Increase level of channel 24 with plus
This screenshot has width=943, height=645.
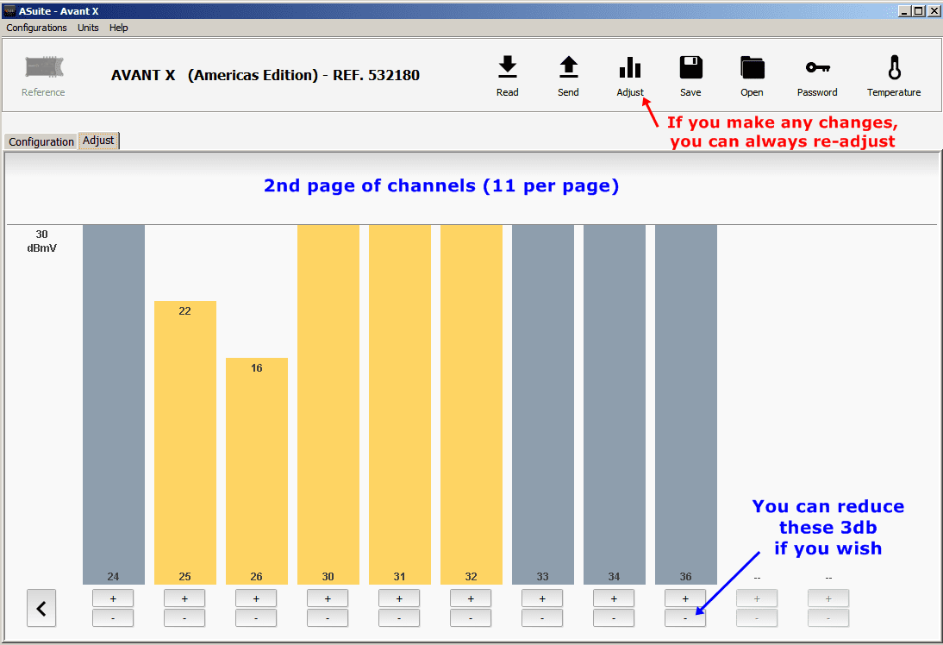(113, 598)
